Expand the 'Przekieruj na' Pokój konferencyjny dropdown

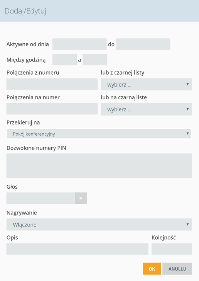(x=99, y=134)
